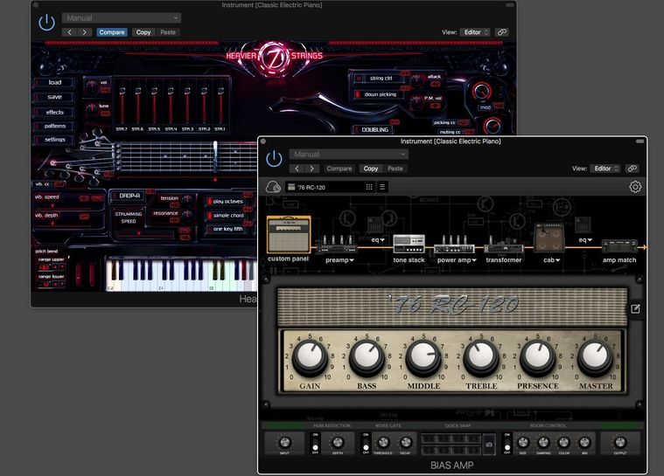Click the PRESENCE knob on amp
664x476 pixels.
(x=538, y=357)
